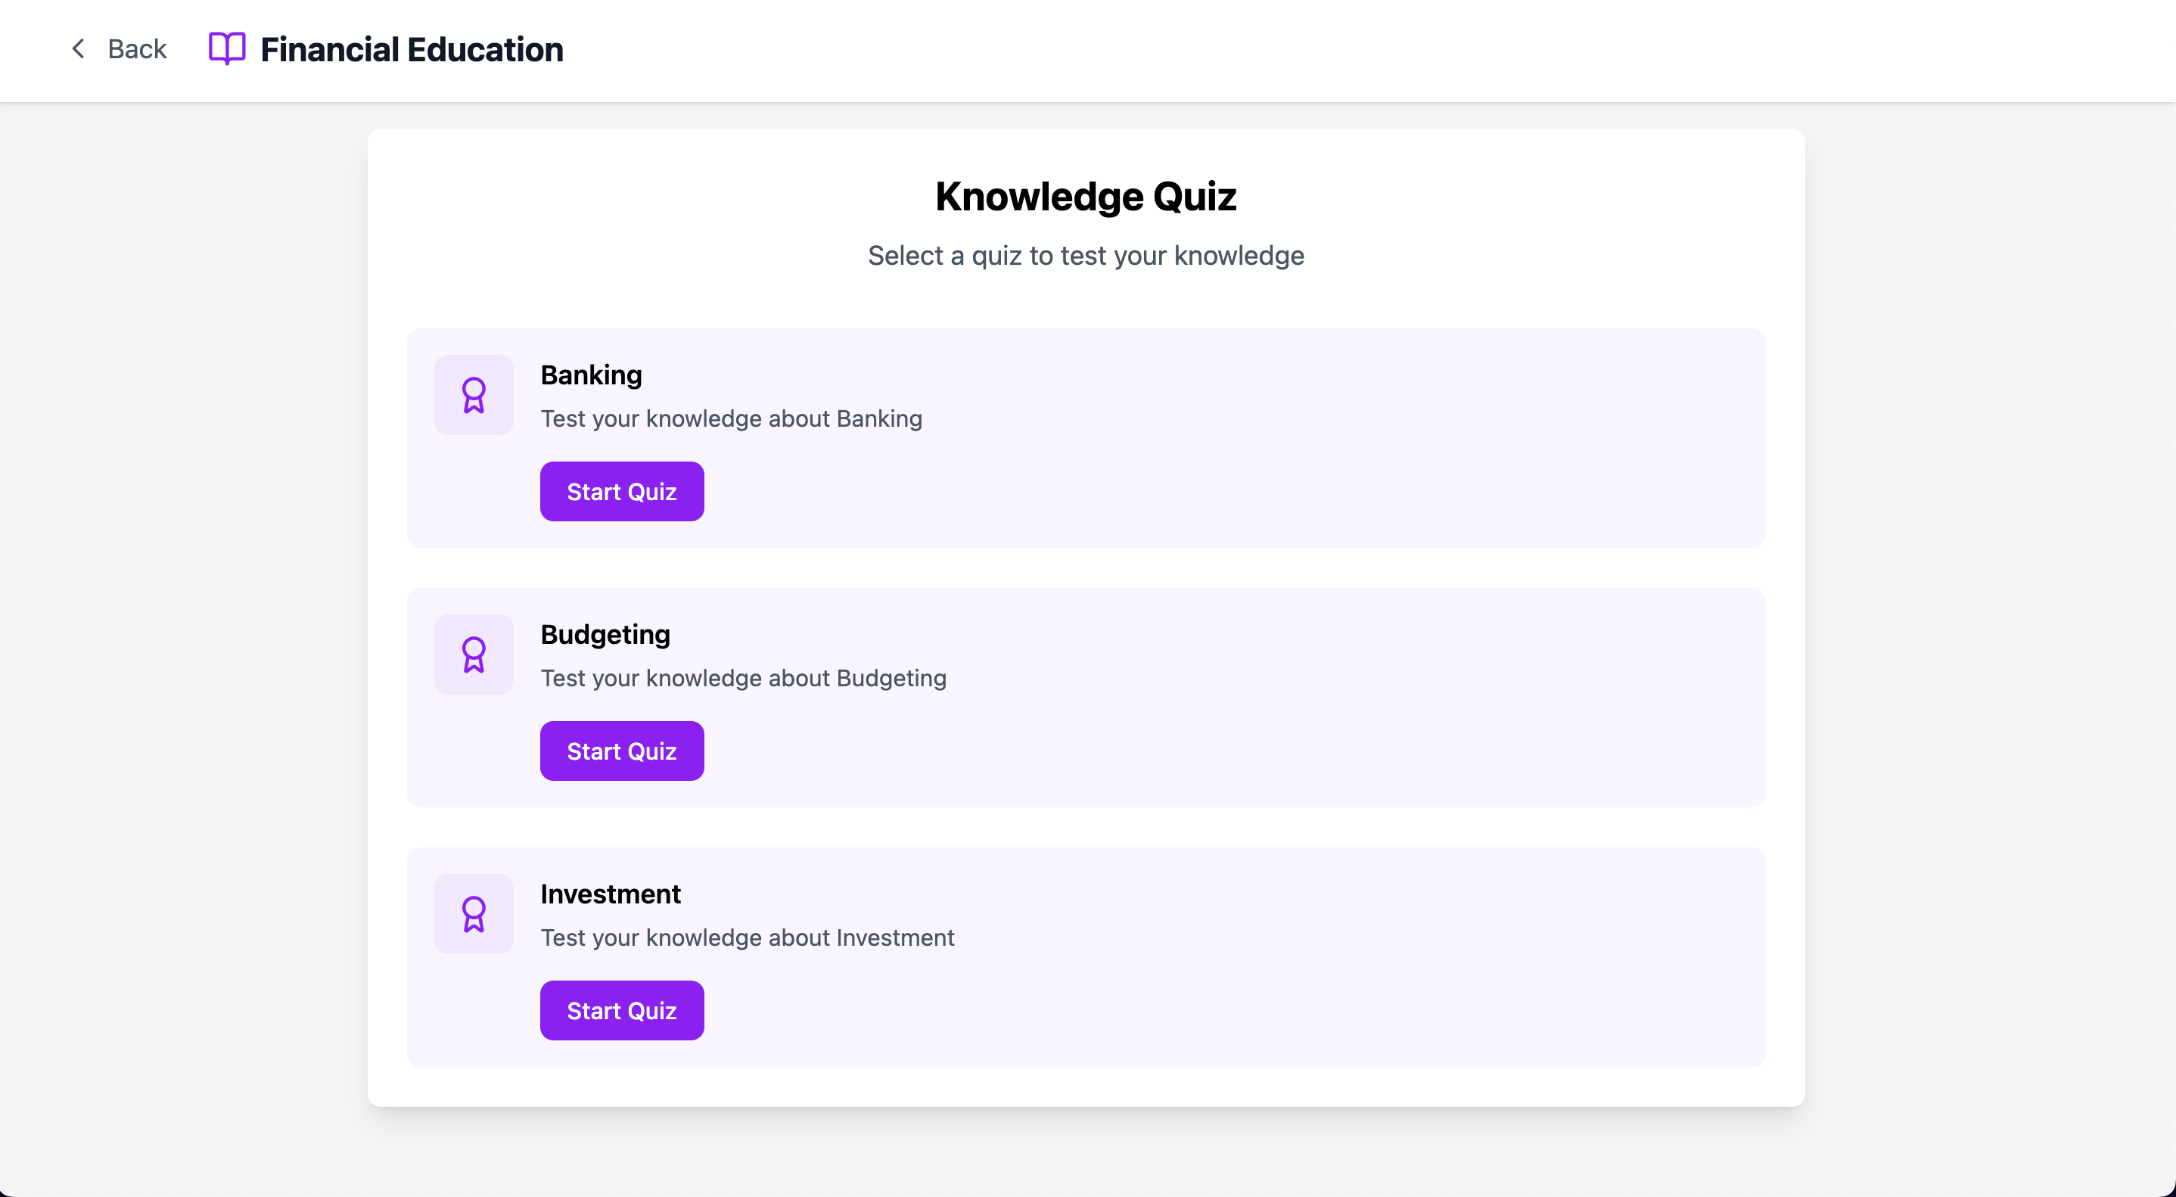This screenshot has height=1197, width=2176.
Task: Click the Investment award ribbon icon
Action: click(474, 914)
